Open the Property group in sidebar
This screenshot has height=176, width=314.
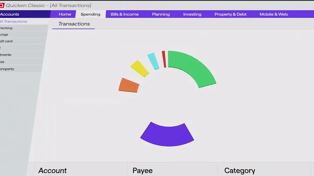tap(21, 69)
